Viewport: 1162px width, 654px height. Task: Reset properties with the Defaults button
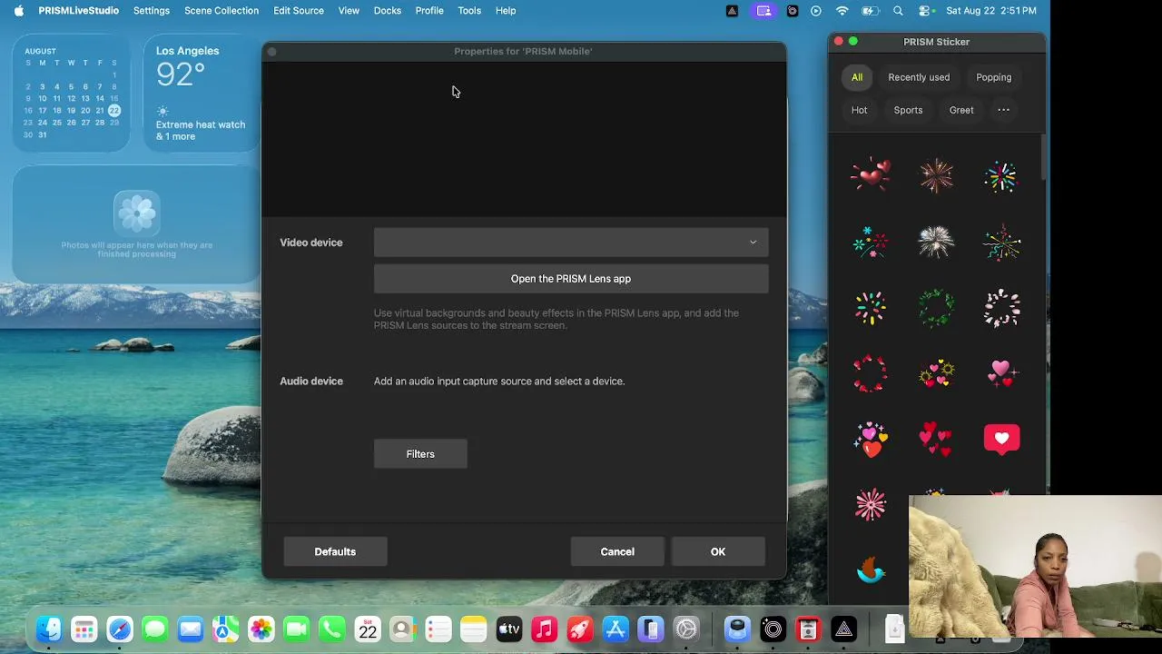335,551
